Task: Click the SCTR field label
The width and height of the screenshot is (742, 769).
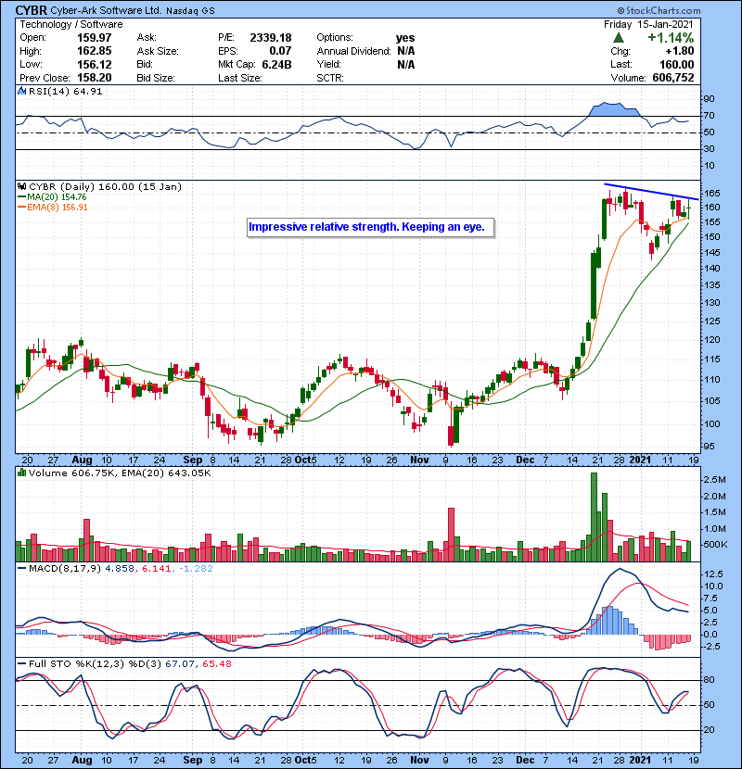Action: tap(330, 78)
